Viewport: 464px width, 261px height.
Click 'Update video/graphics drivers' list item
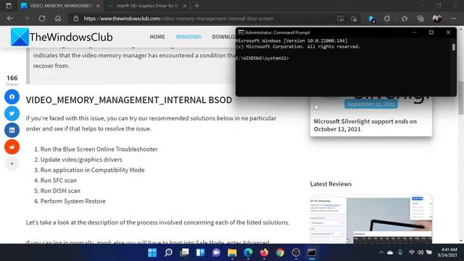81,159
